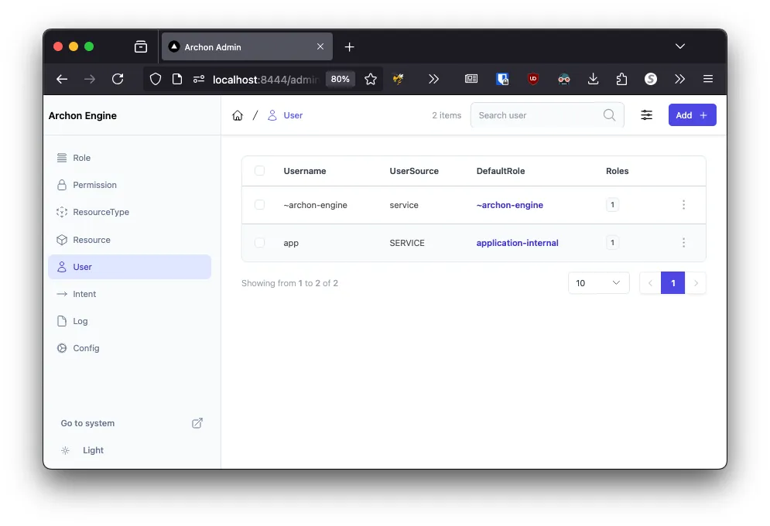
Task: Click the Bitwarden shield extension icon
Action: click(x=502, y=79)
